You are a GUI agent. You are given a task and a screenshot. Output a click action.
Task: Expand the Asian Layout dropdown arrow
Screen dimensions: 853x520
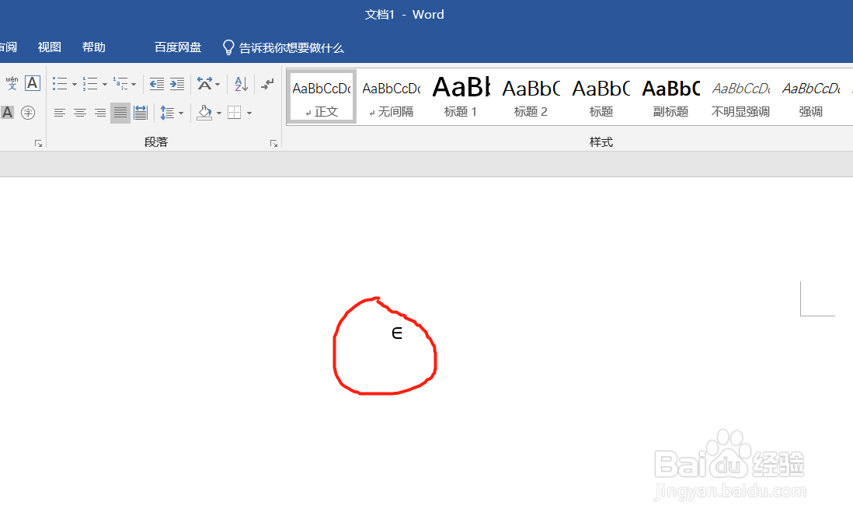[218, 85]
